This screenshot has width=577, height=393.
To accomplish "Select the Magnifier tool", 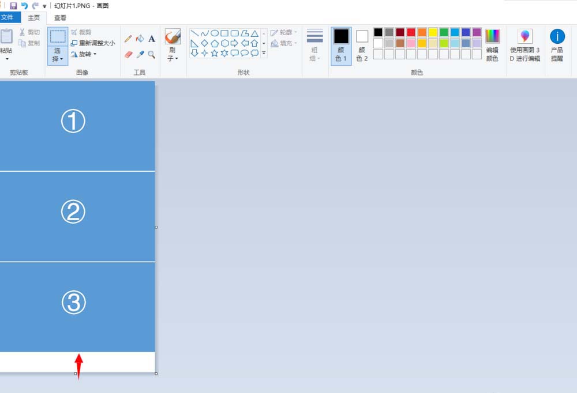I will pyautogui.click(x=152, y=54).
